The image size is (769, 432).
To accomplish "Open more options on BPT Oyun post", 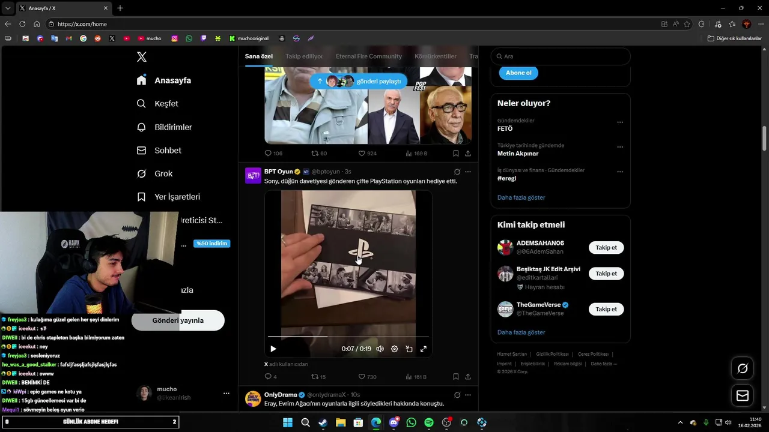I will pos(468,172).
